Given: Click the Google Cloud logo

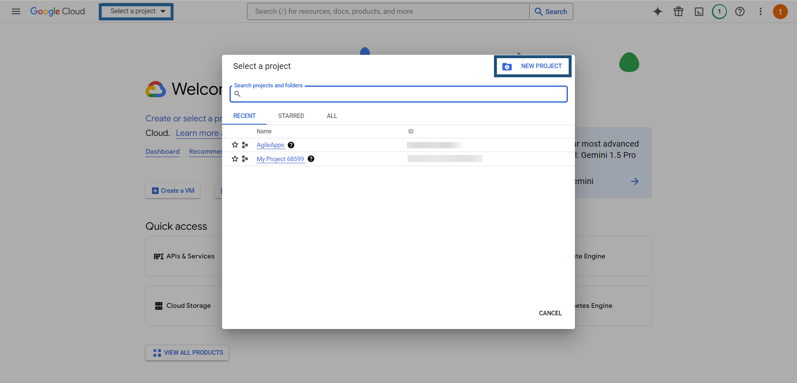Looking at the screenshot, I should [57, 12].
